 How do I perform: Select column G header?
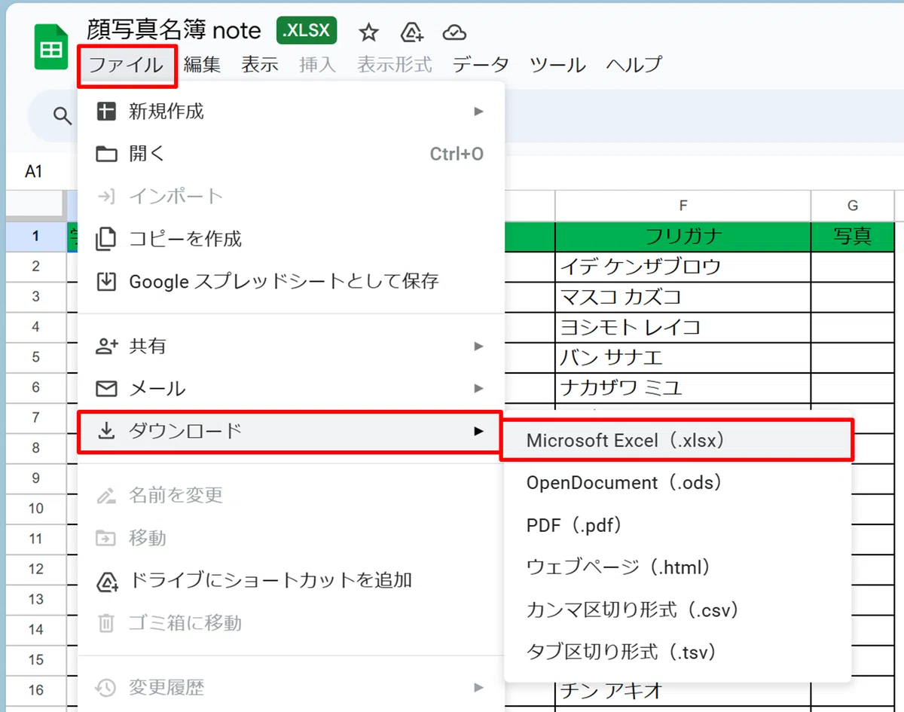pos(853,205)
